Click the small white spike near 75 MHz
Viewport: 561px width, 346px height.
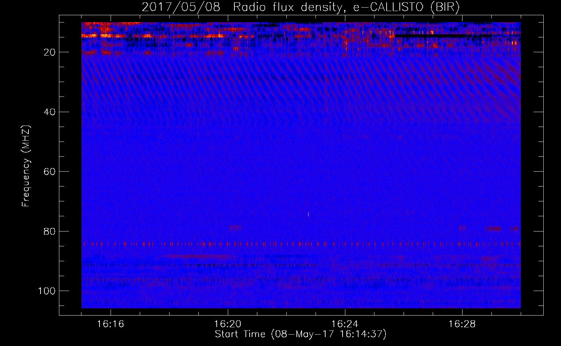(308, 214)
